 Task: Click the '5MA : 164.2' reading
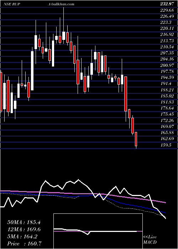tap(22, 237)
